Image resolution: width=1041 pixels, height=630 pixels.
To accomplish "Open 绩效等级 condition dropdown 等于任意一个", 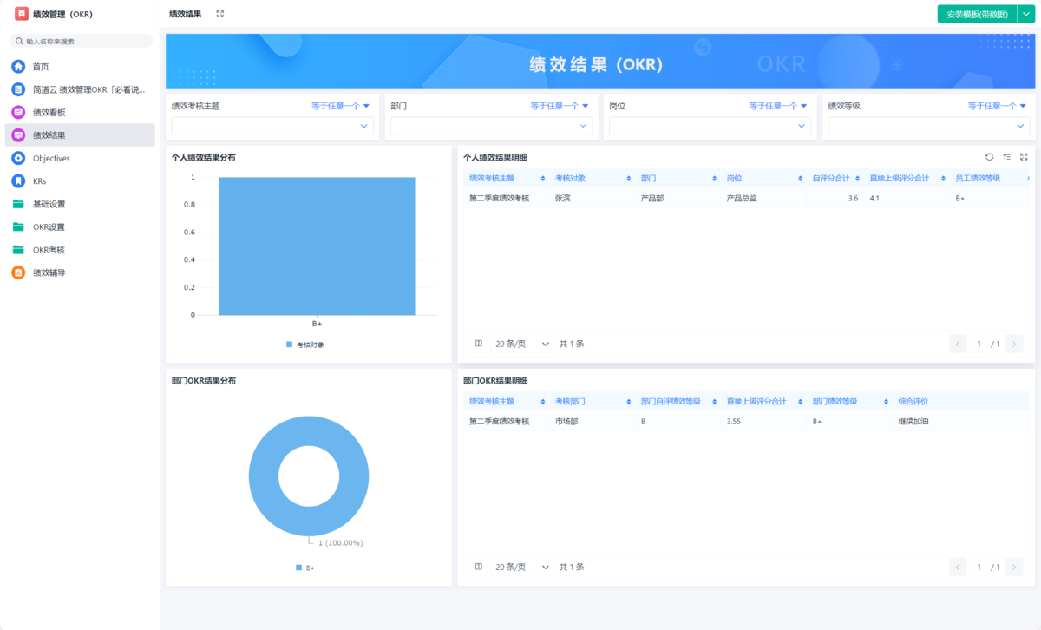I will pos(998,106).
